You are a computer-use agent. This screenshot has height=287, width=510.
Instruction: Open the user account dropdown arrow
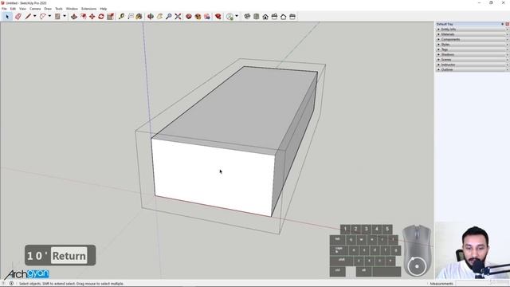pyautogui.click(x=237, y=16)
